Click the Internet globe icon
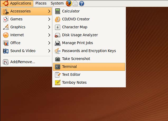 [x=6, y=35]
